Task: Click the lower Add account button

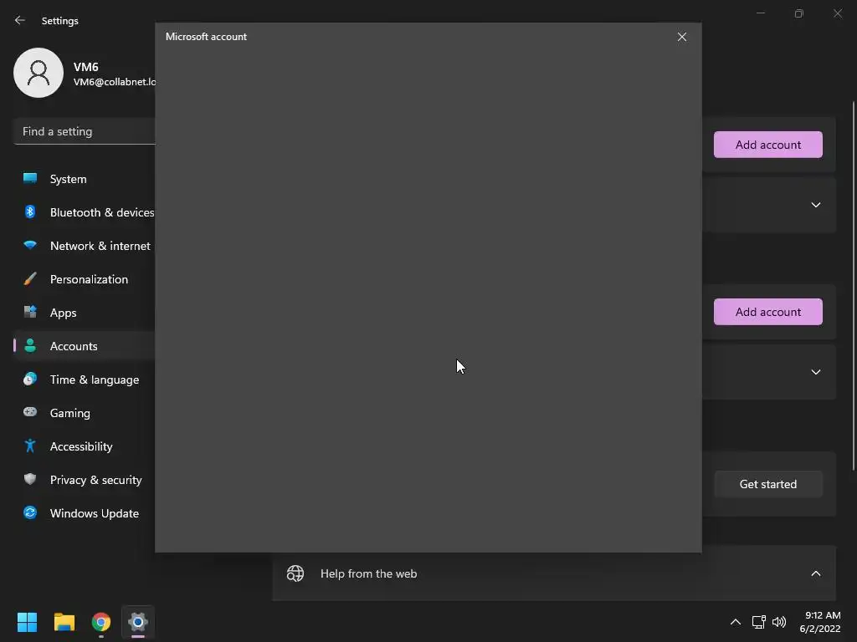Action: (767, 312)
